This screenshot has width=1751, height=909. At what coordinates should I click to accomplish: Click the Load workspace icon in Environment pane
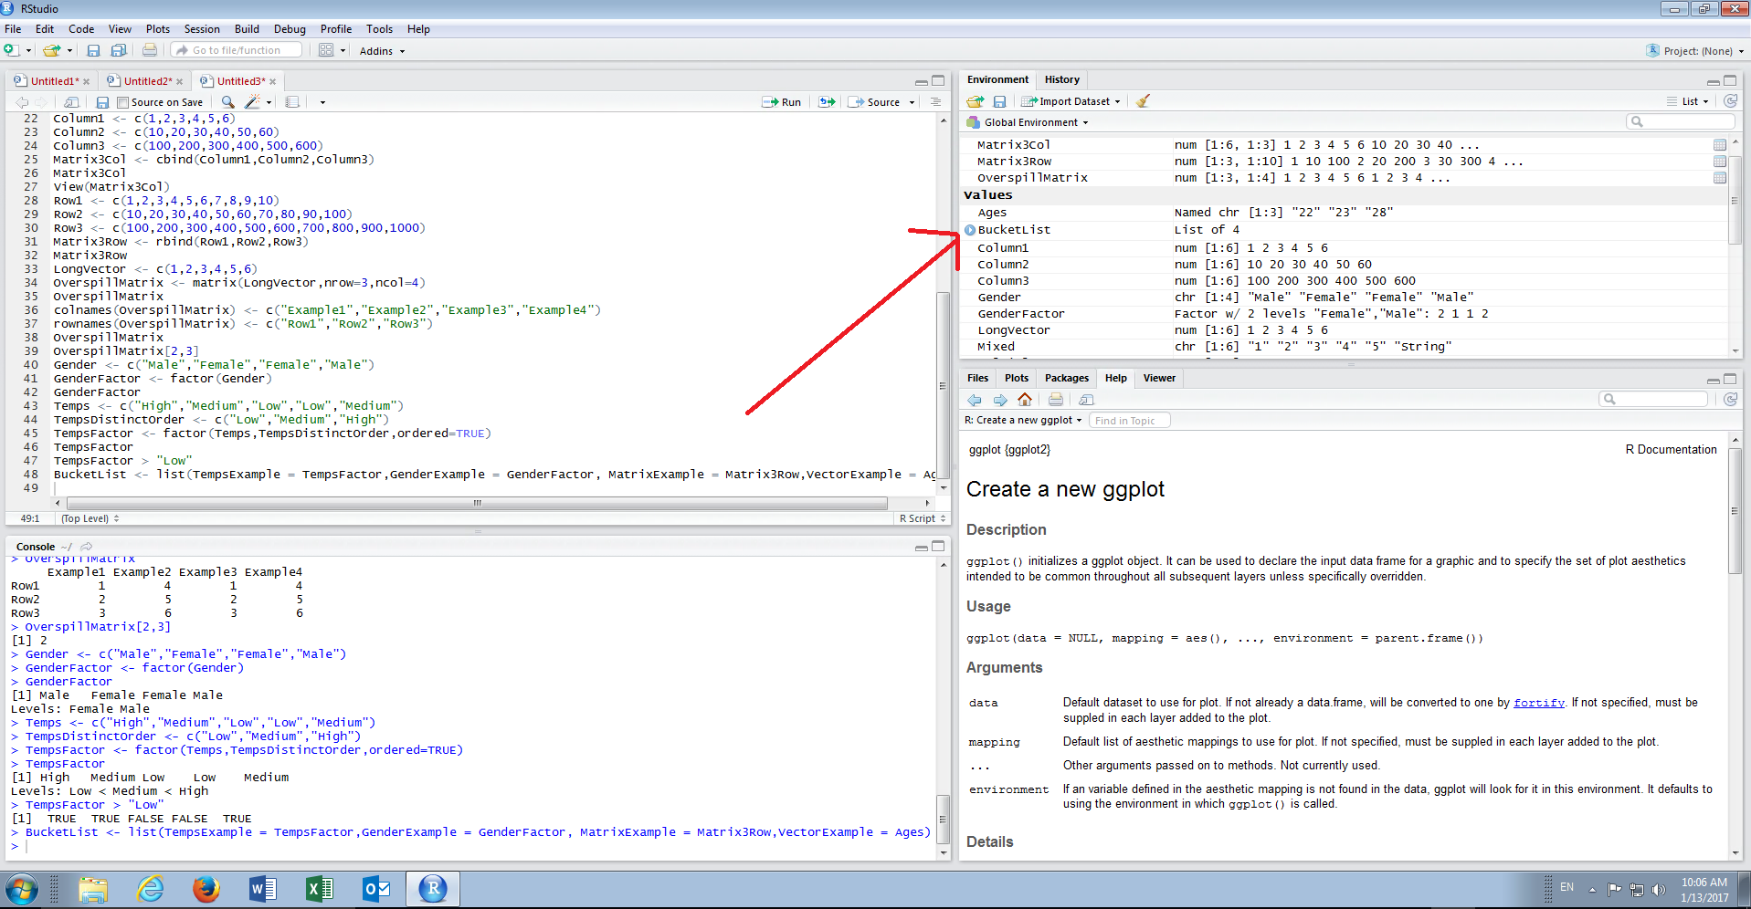(976, 101)
